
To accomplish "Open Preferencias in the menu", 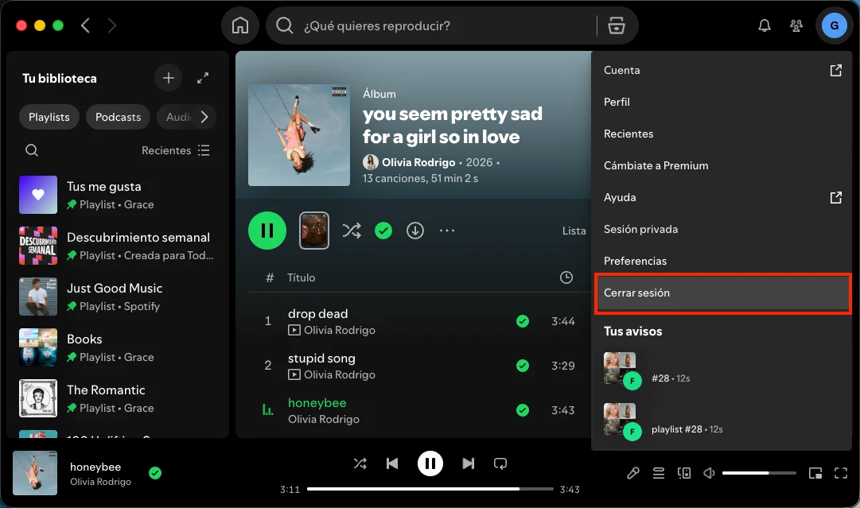I will click(x=722, y=261).
